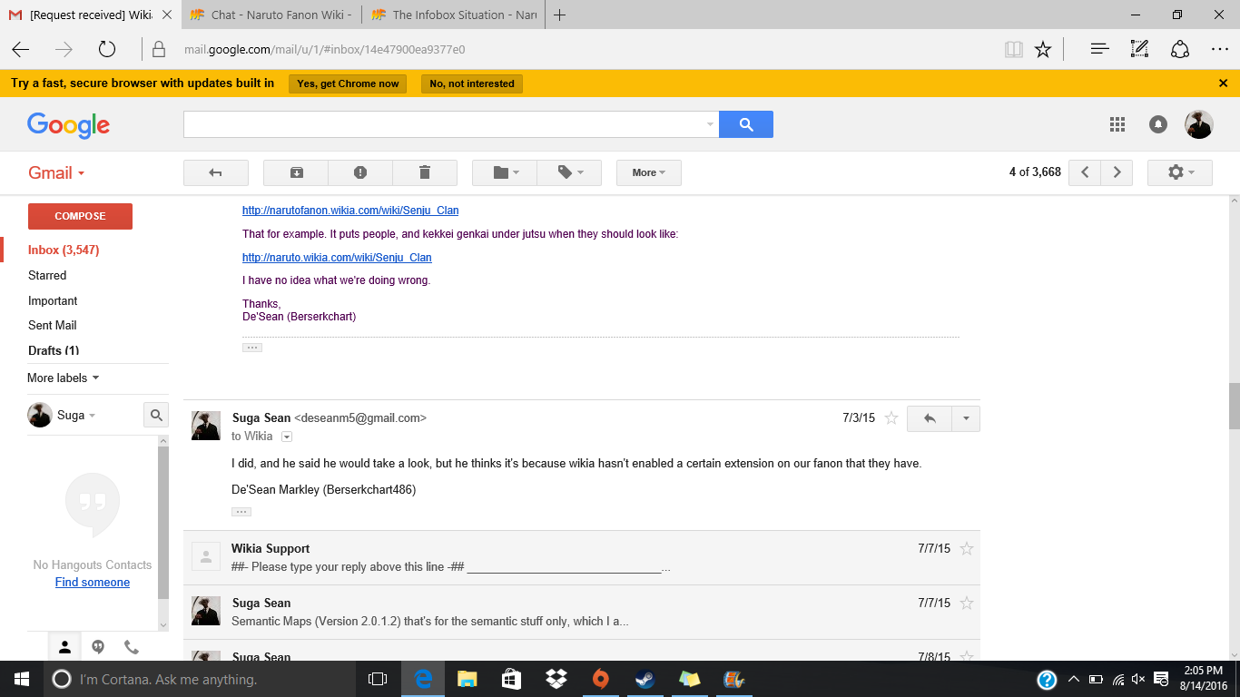Click the Compose button
Screen dimensions: 1240x697
coord(80,216)
